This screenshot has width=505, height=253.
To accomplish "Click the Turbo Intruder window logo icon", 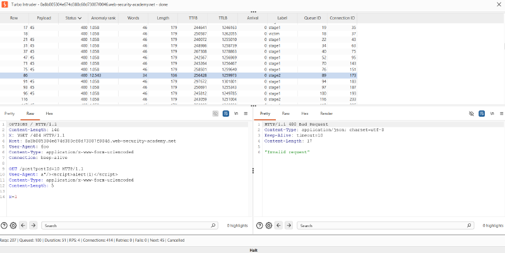I will [x=5, y=4].
